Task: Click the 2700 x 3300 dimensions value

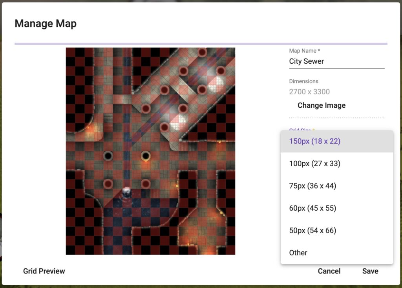Action: (x=309, y=92)
